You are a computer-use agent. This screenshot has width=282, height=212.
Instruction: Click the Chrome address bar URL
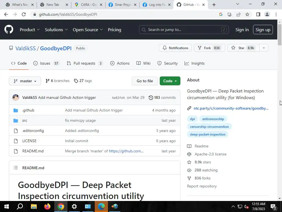68,14
